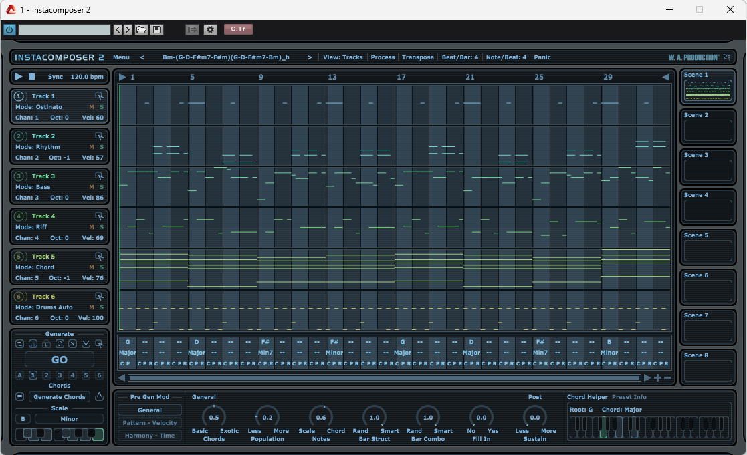Click the Generate panel circular regenerate icon
Image resolution: width=747 pixels, height=455 pixels.
point(60,343)
